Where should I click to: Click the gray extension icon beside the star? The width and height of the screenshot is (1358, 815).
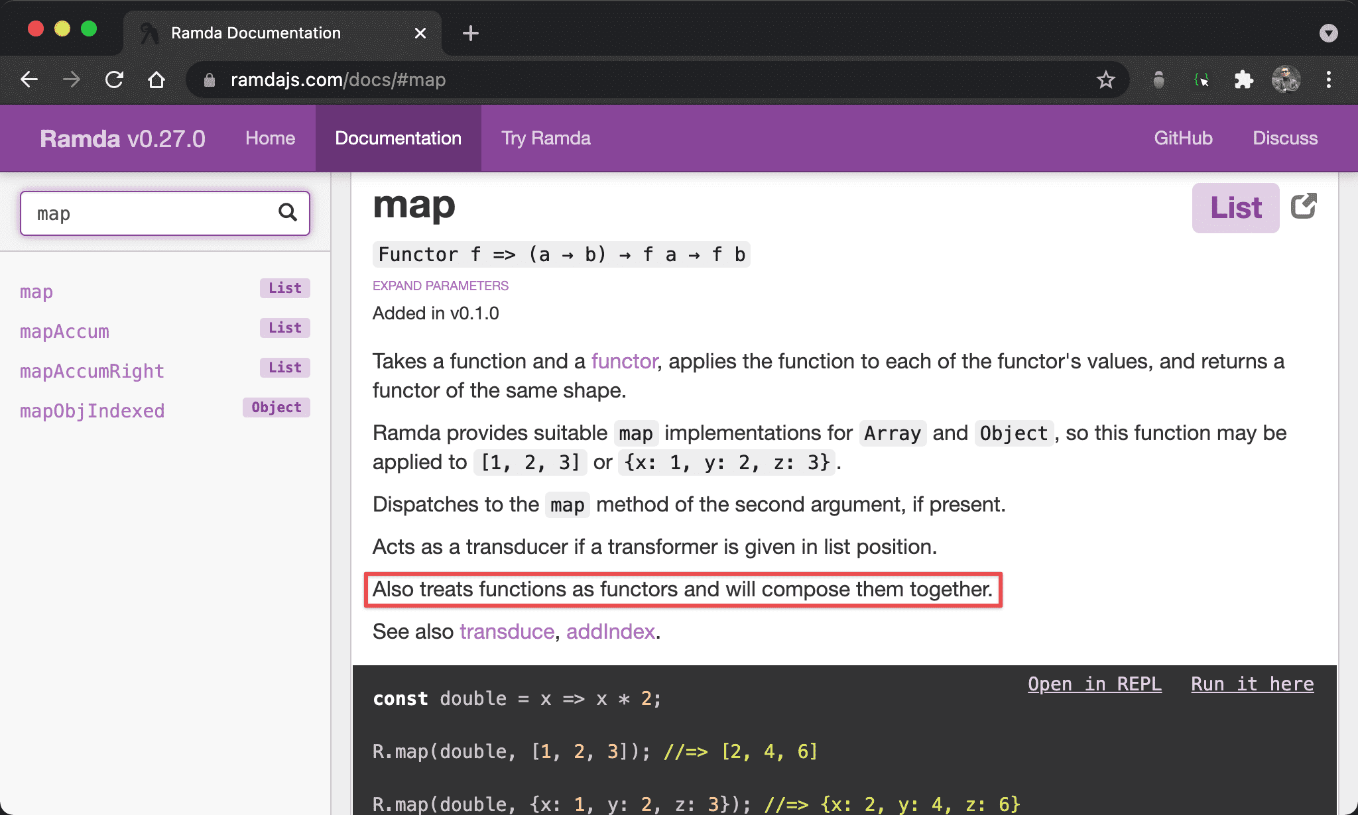tap(1158, 80)
